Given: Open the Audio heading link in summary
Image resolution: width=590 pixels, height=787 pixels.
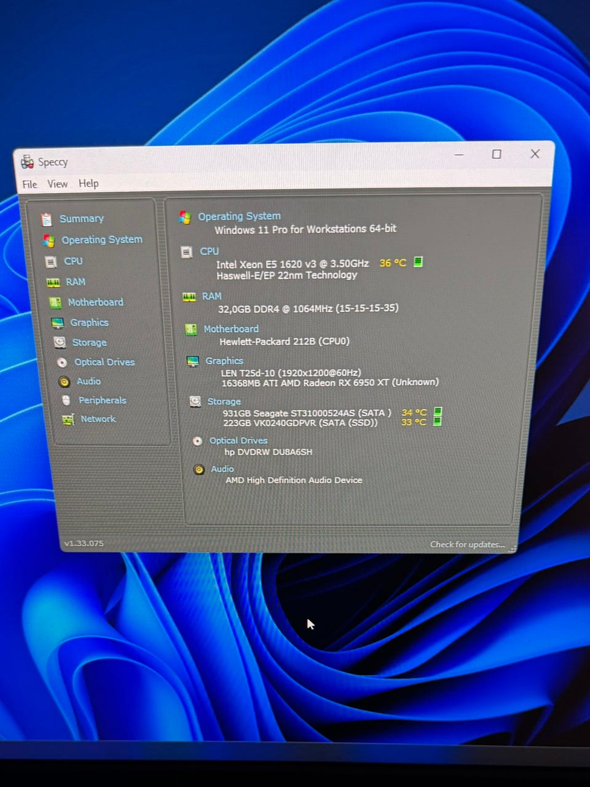Looking at the screenshot, I should 222,469.
